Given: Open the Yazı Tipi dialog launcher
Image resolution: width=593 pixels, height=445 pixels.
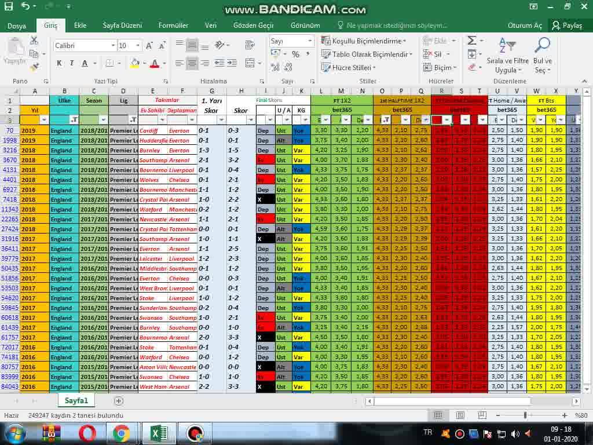Looking at the screenshot, I should click(x=166, y=81).
